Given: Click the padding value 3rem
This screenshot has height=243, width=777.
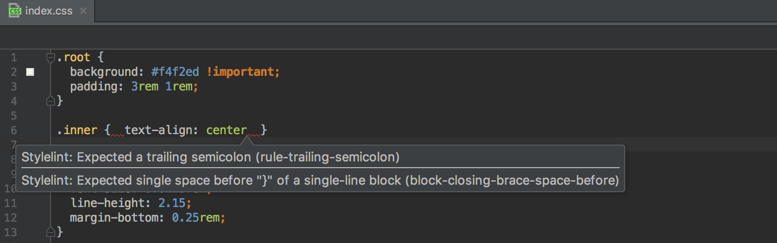Looking at the screenshot, I should pyautogui.click(x=145, y=87).
